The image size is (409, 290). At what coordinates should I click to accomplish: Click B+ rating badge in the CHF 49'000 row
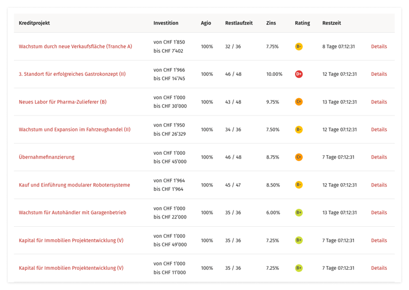(x=298, y=240)
